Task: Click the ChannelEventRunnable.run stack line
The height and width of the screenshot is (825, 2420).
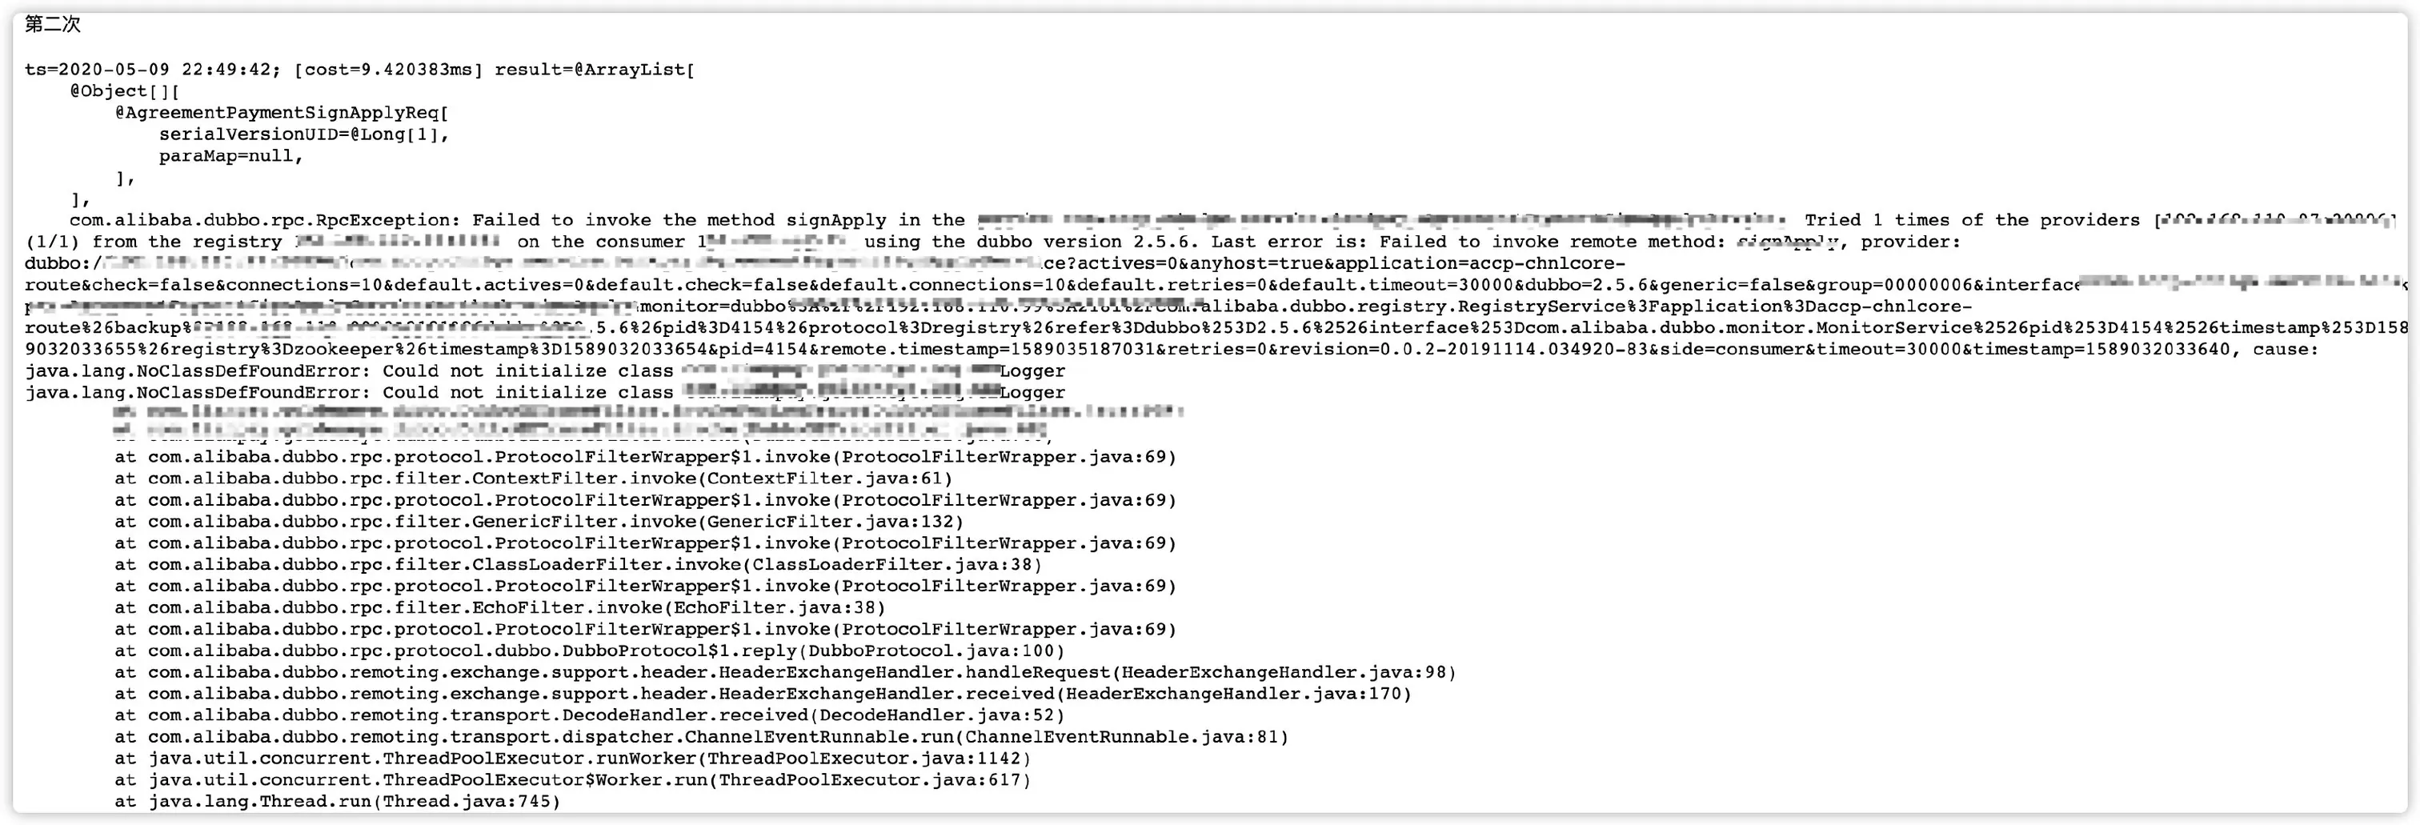Action: 702,737
